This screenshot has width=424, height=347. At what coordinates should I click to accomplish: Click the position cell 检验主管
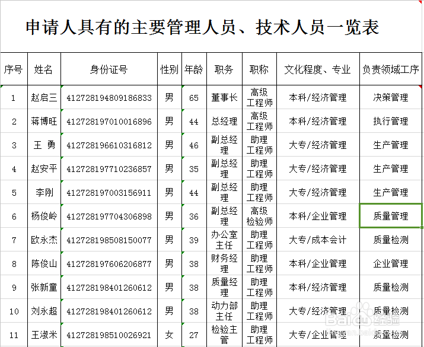click(224, 335)
